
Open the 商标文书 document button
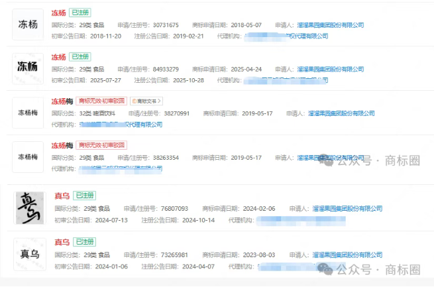tap(146, 101)
